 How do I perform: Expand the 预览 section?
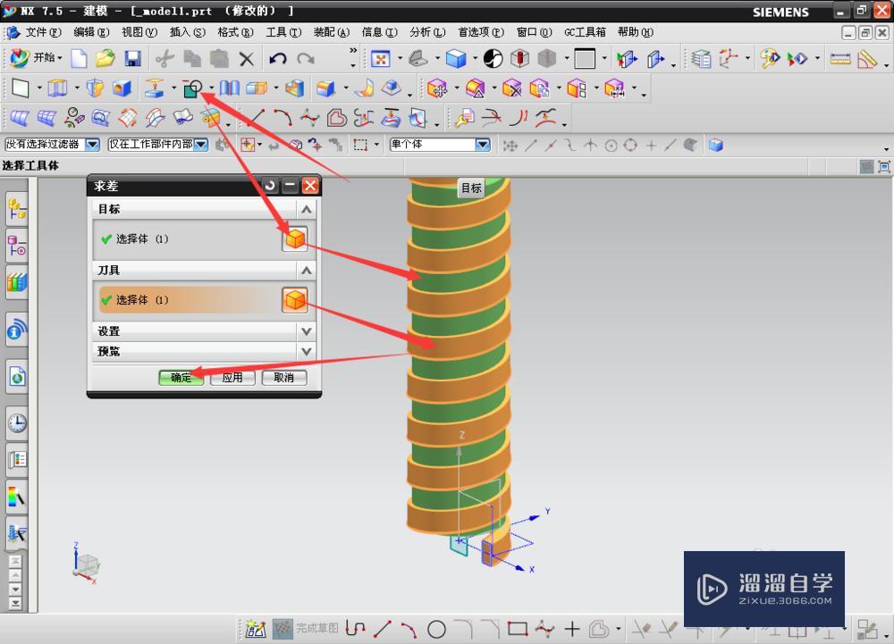click(306, 351)
